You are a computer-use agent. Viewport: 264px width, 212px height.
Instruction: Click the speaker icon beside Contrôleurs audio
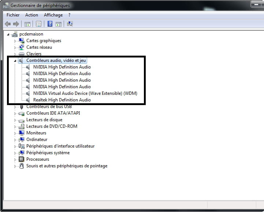point(21,60)
